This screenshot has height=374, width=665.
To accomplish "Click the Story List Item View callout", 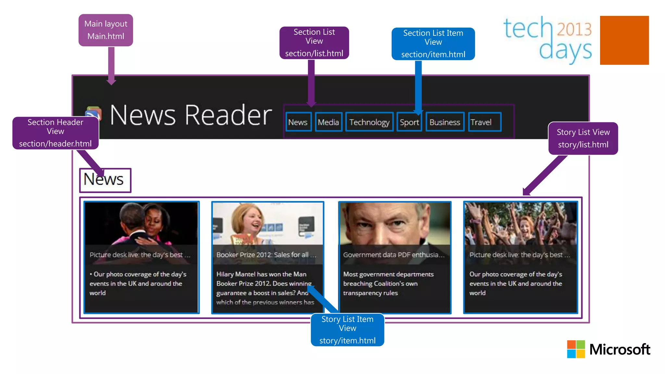I will [347, 330].
